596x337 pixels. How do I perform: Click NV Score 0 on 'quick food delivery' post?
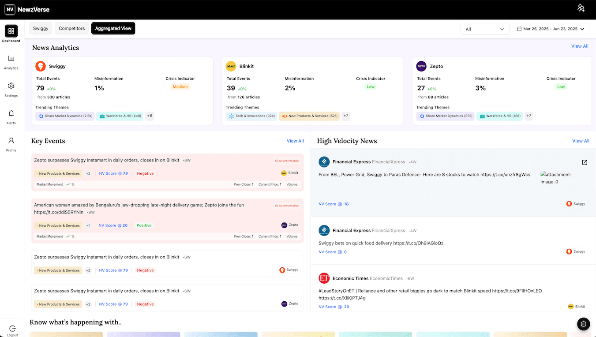coord(333,252)
